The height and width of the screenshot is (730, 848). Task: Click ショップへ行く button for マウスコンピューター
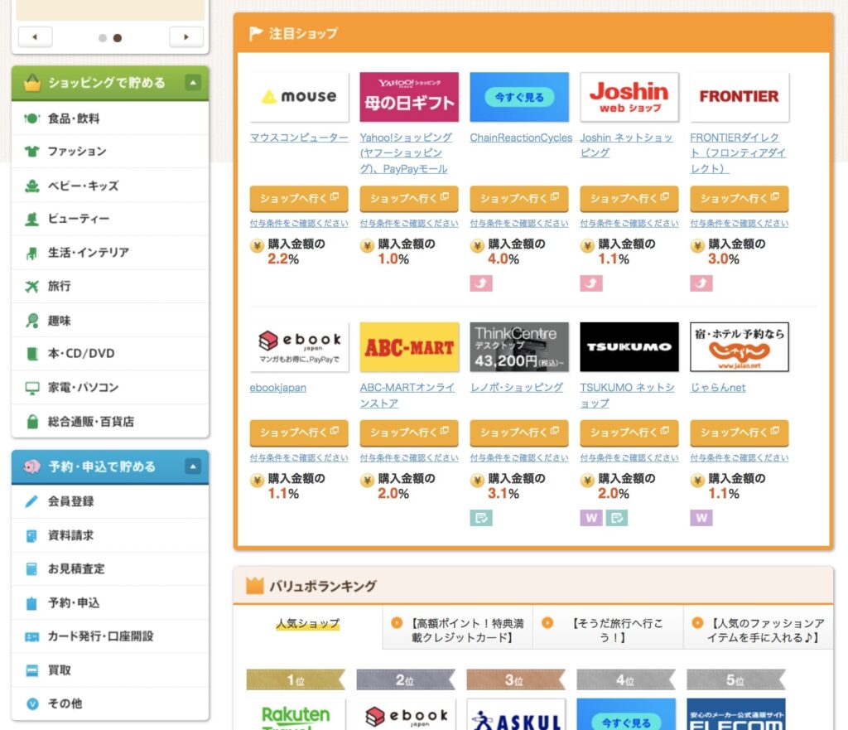(299, 199)
